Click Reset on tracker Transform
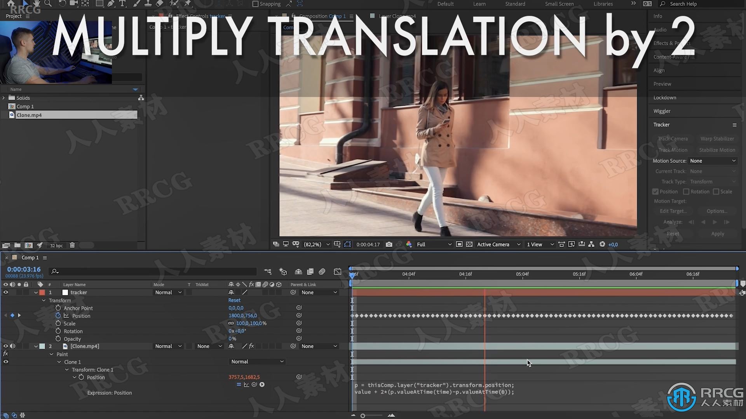 coord(234,300)
